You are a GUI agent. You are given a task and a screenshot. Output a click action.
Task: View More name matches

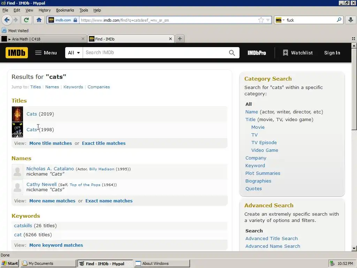pos(52,201)
